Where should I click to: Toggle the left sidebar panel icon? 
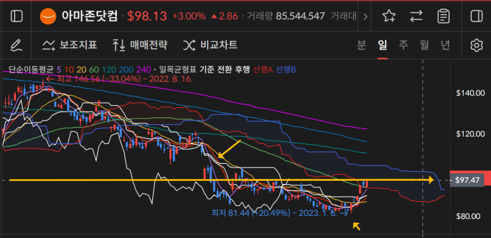[17, 16]
